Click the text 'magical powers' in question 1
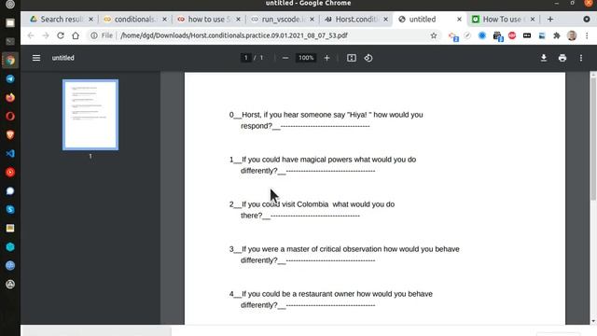Image resolution: width=597 pixels, height=336 pixels. click(326, 160)
